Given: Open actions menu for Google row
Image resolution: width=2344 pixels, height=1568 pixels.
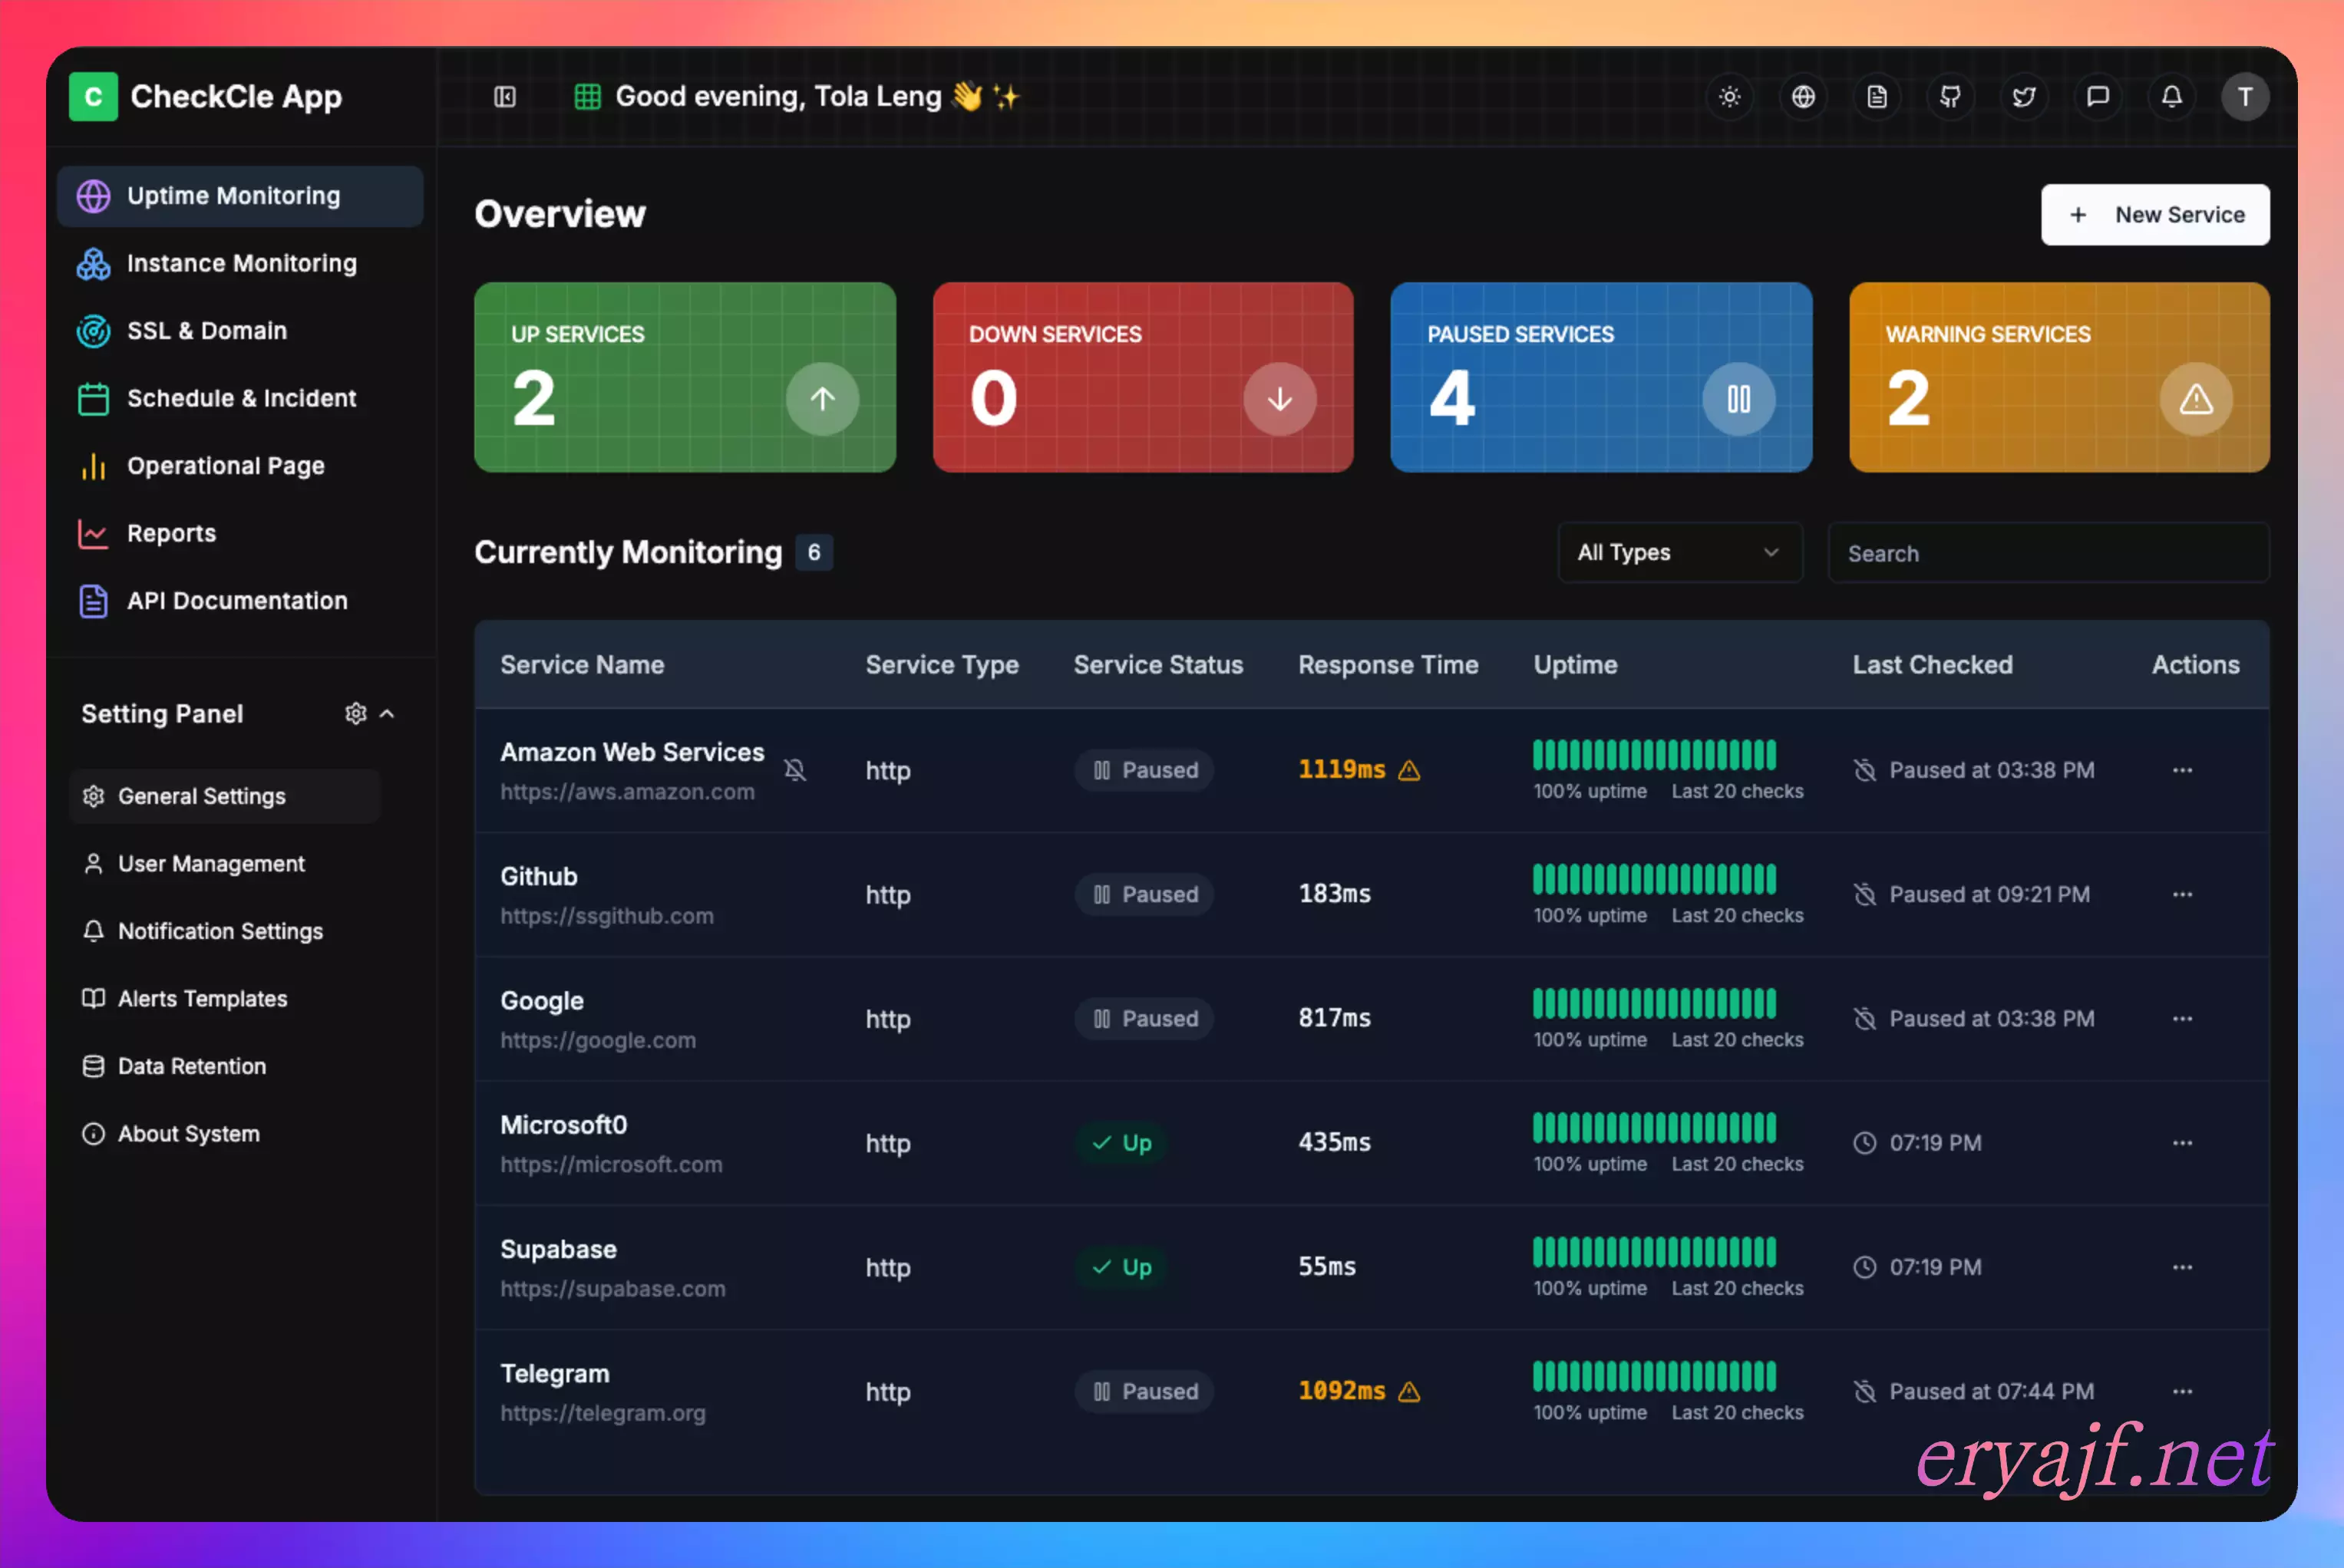Looking at the screenshot, I should [x=2183, y=1018].
